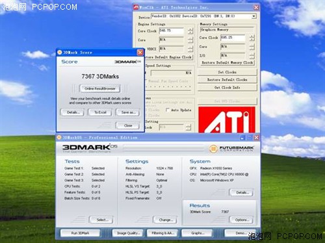Click the Futuremark Corporation logo

[231, 149]
